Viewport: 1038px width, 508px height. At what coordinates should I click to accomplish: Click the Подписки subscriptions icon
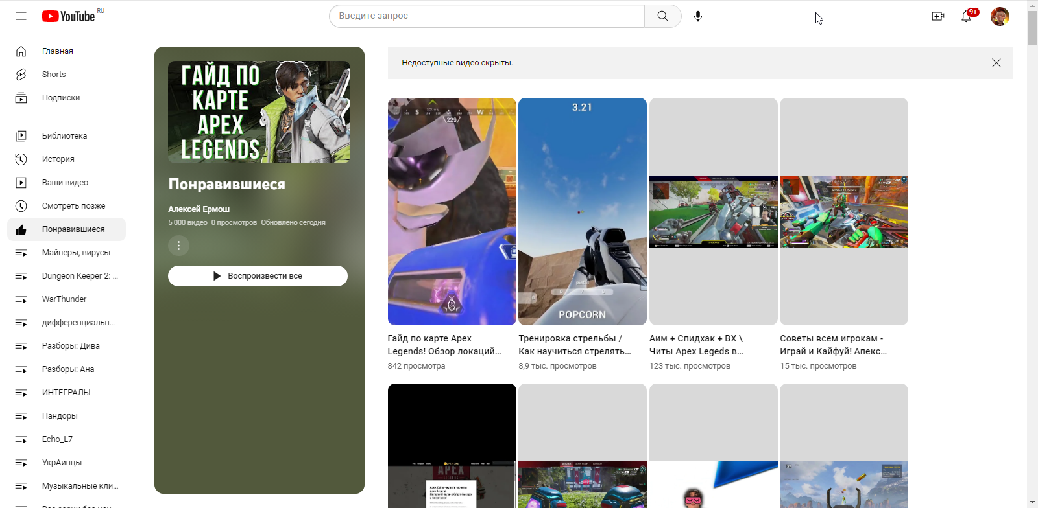tap(21, 98)
